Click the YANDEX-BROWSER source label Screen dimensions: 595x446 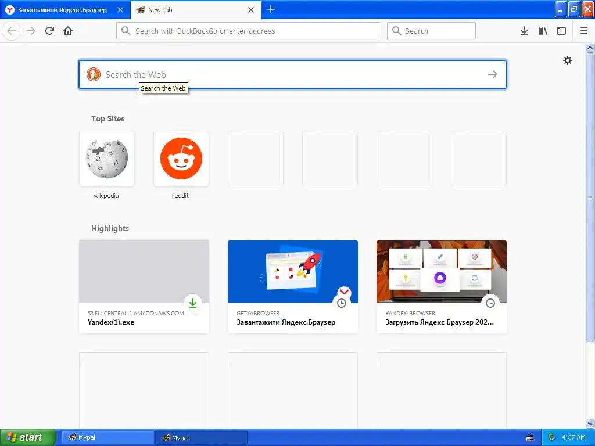point(410,313)
